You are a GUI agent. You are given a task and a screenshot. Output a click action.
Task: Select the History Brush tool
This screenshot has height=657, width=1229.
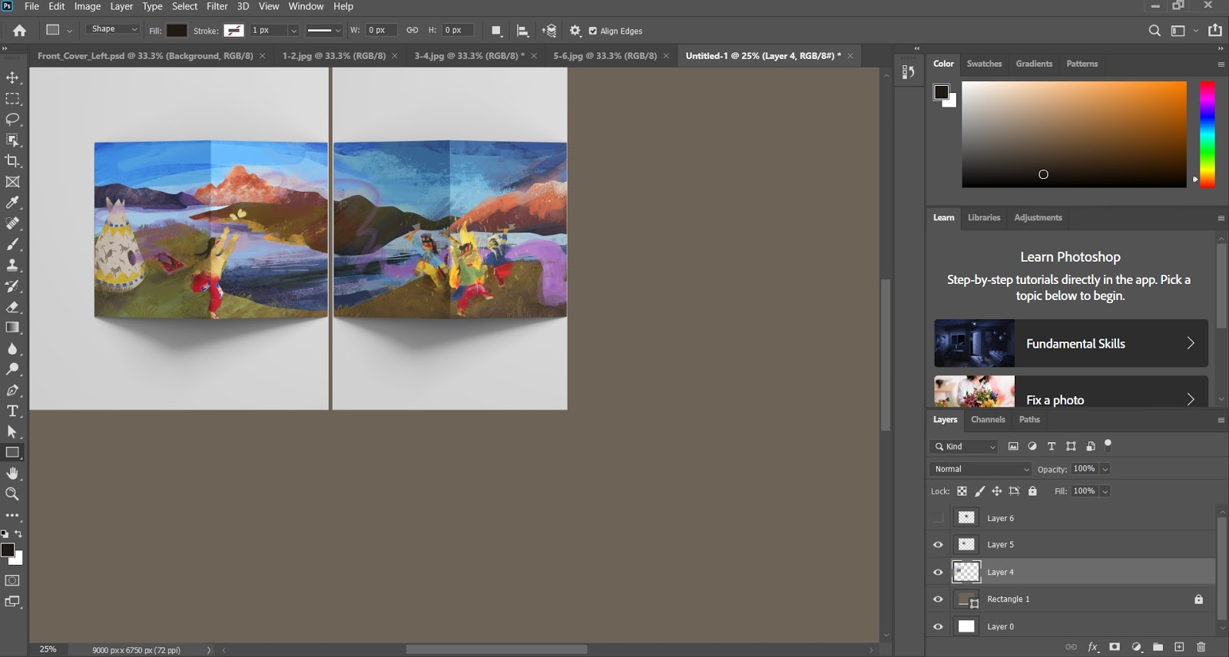12,286
